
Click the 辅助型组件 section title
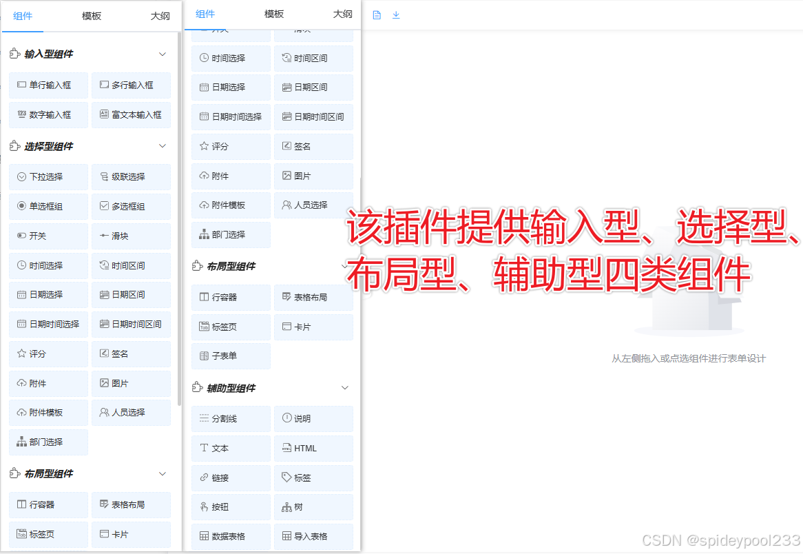(231, 389)
